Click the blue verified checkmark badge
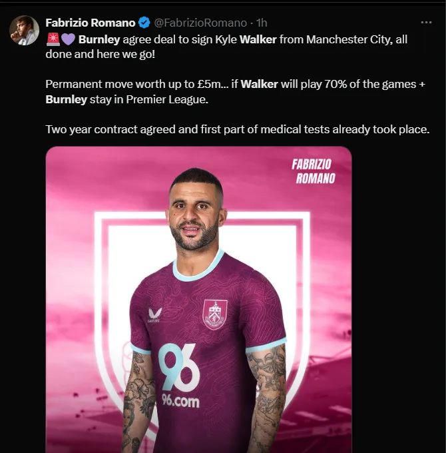The image size is (446, 453). coord(144,23)
